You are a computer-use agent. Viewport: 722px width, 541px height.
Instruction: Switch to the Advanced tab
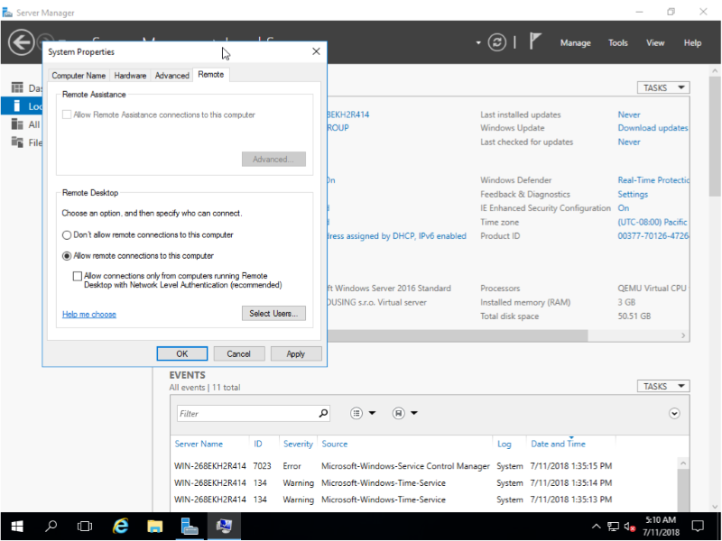pyautogui.click(x=171, y=76)
